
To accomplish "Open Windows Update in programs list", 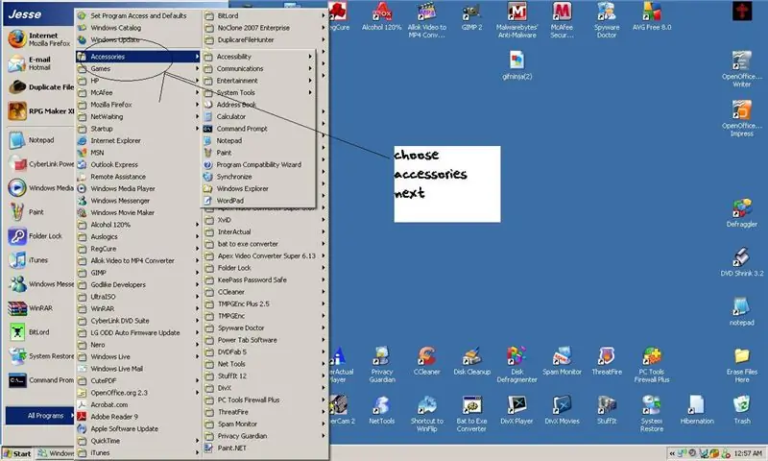I will (138, 39).
